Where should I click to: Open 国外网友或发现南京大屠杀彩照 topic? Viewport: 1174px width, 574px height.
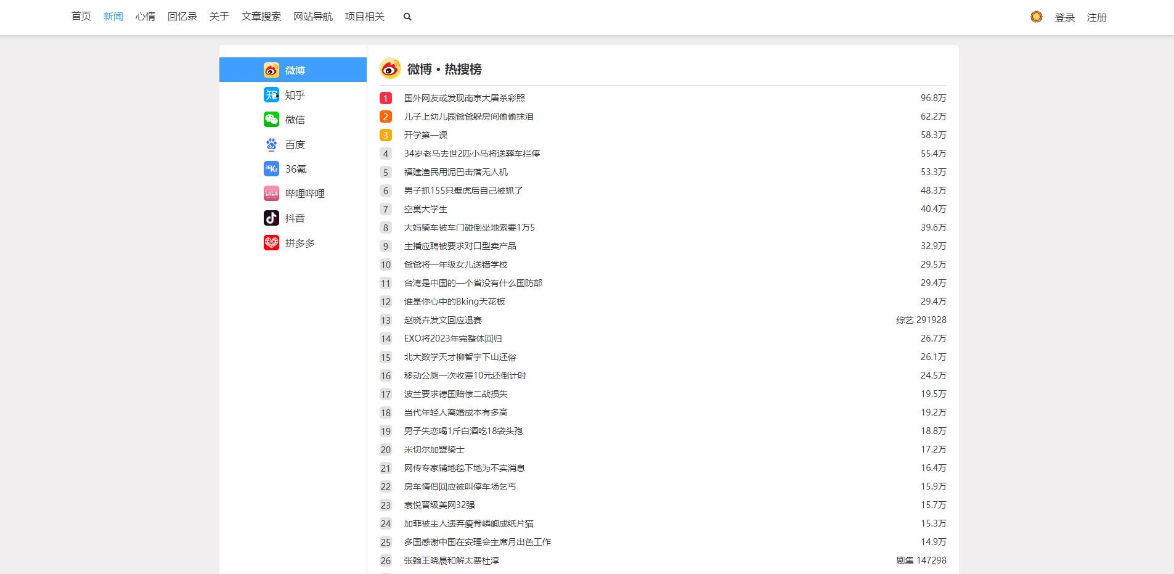click(x=465, y=98)
